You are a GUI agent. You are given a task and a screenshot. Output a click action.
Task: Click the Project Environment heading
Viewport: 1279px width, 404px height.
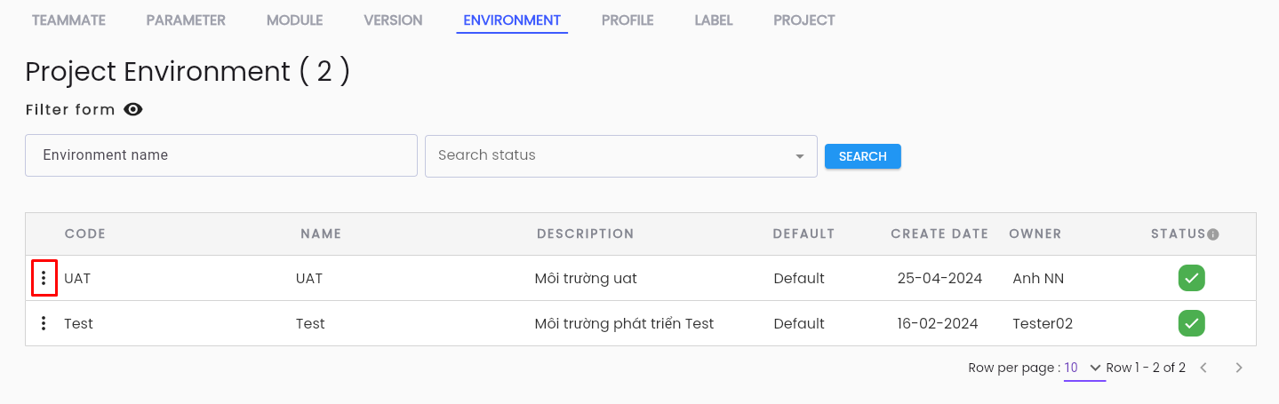point(188,71)
